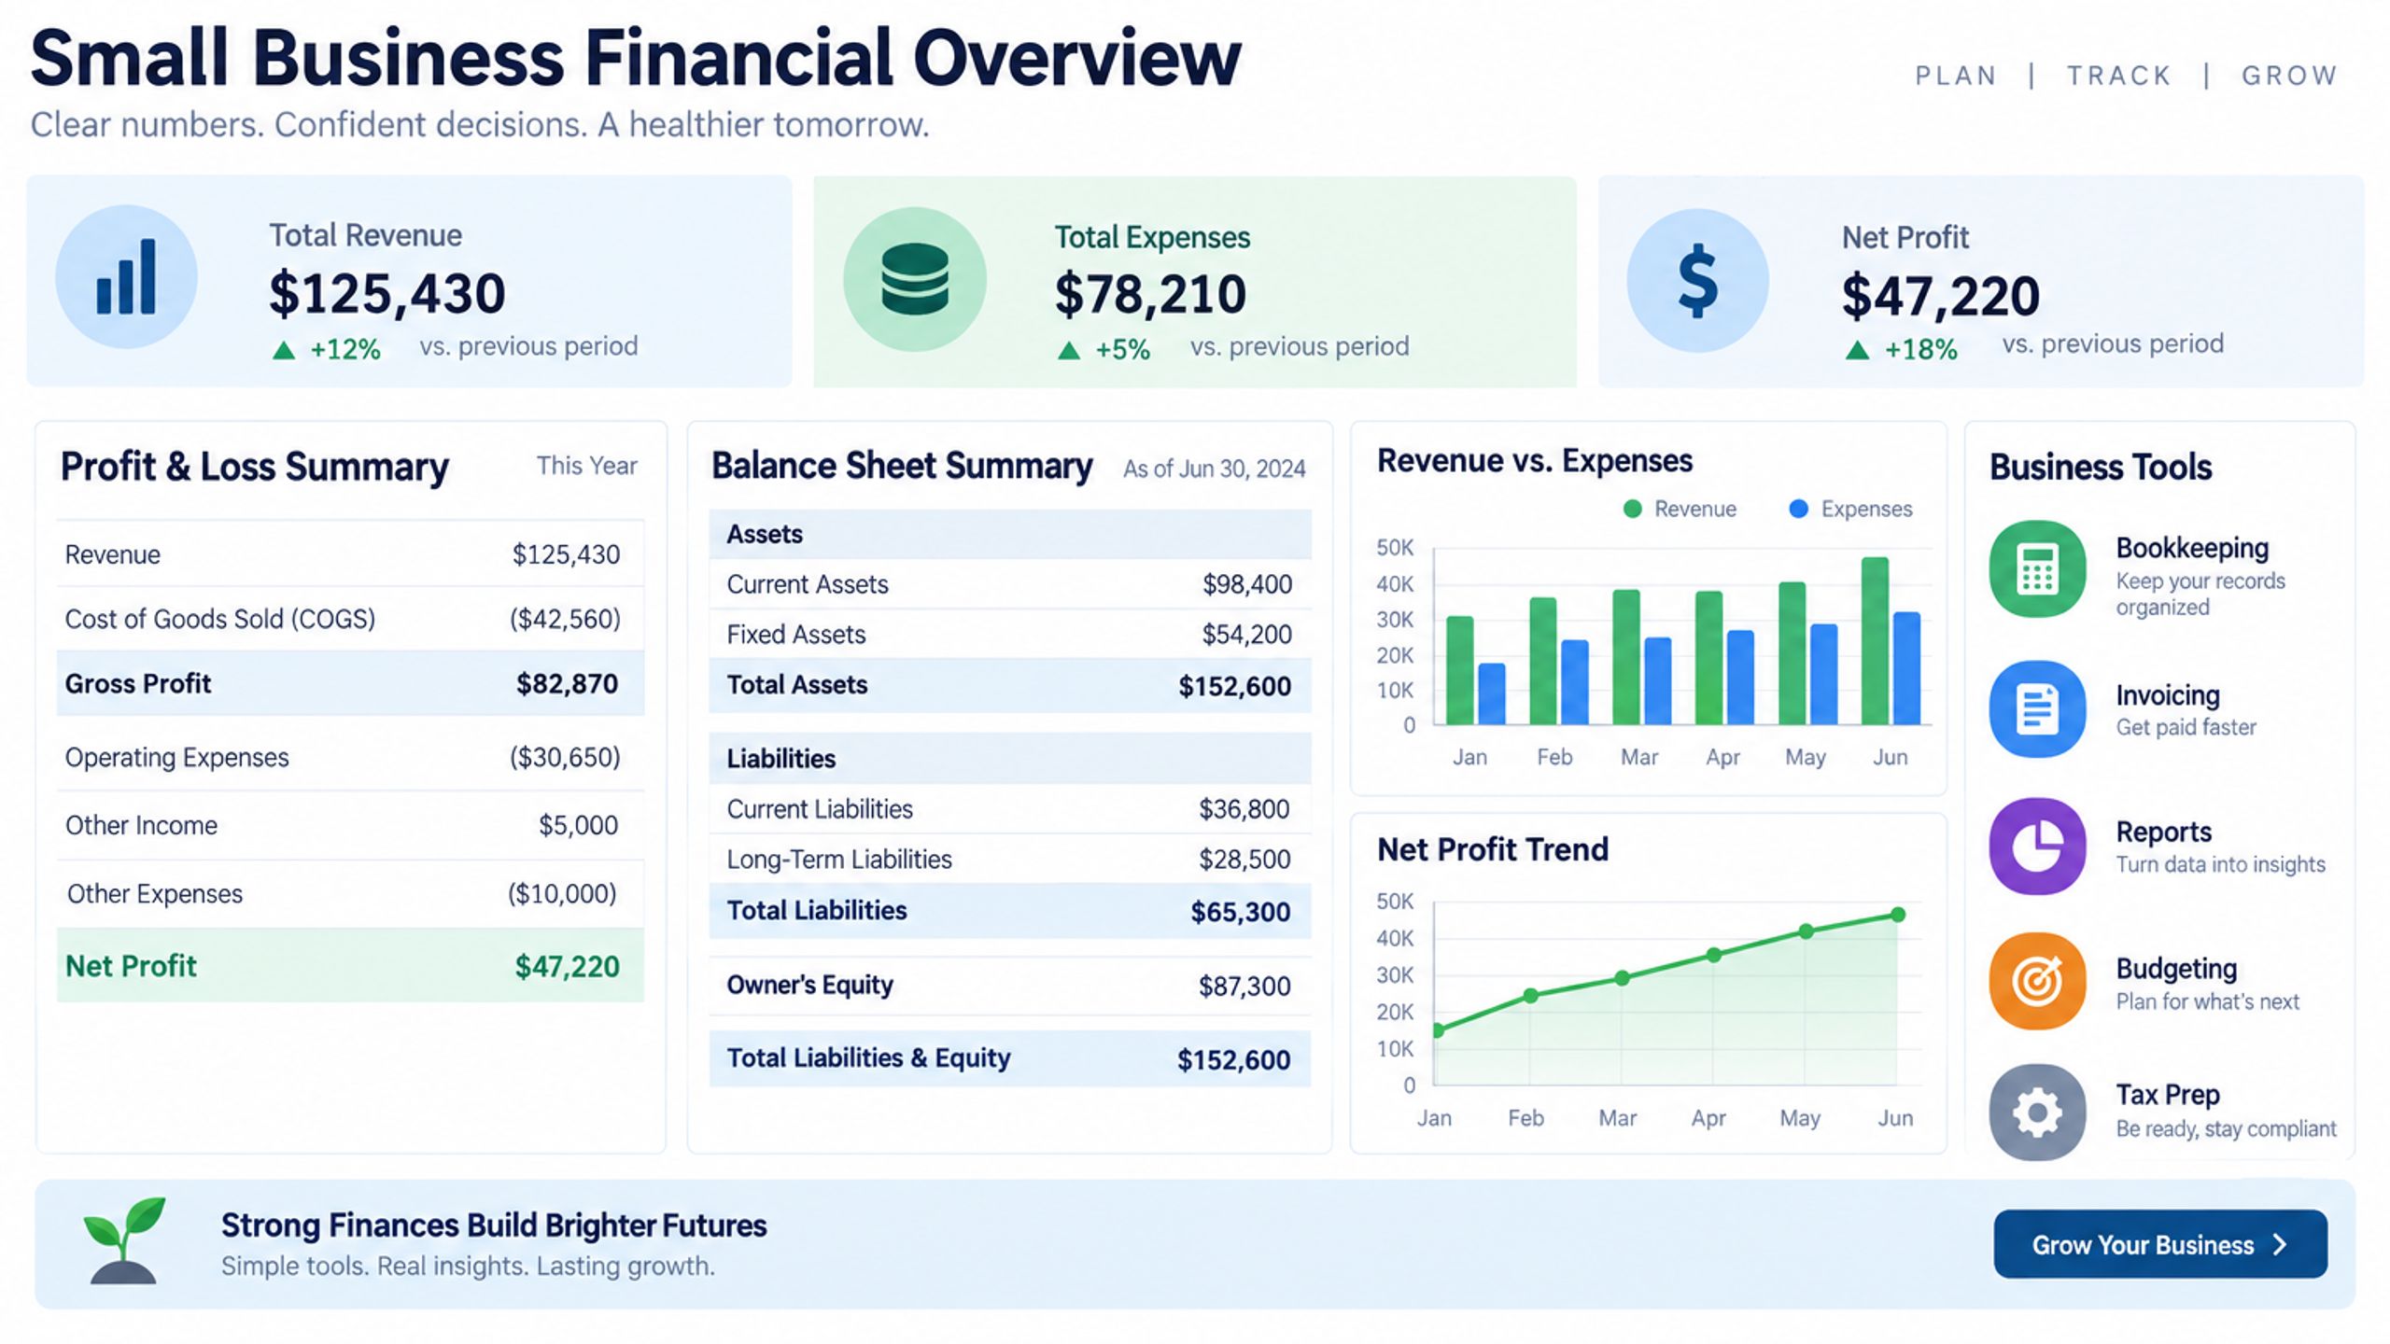
Task: Select the Long-Term Liabilities row
Action: tap(1010, 859)
